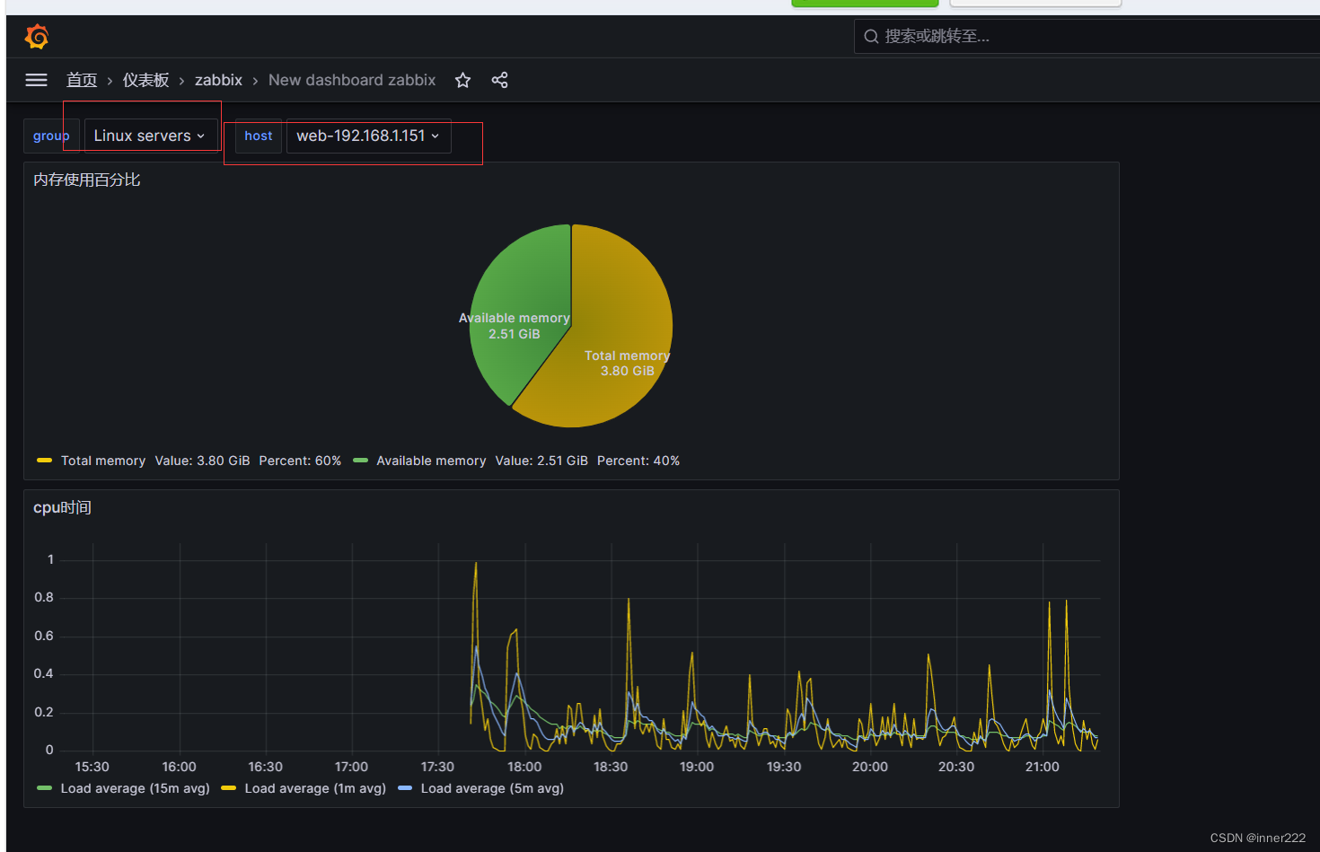This screenshot has width=1320, height=852.
Task: Click the Value: 3.80 GiB legend text
Action: [202, 461]
